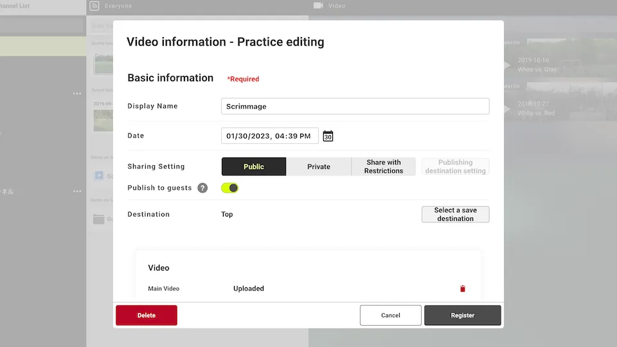Click the Video camera icon in background header

point(318,6)
